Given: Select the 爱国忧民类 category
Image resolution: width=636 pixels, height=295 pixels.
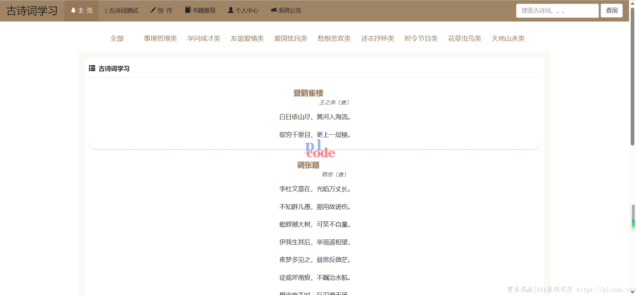Looking at the screenshot, I should click(x=291, y=38).
